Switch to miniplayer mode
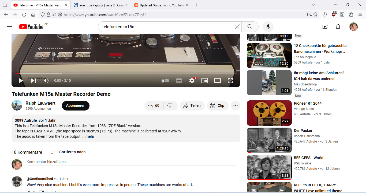The height and width of the screenshot is (193, 366). tap(205, 81)
